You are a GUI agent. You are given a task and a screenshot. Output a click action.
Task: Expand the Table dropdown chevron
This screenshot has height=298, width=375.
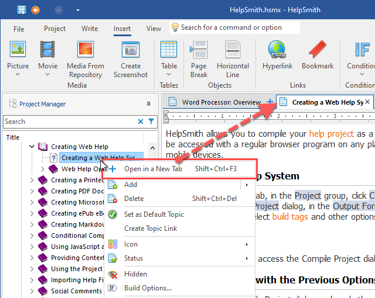pos(169,74)
